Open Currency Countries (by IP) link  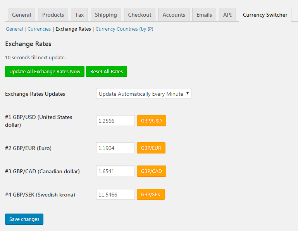click(x=124, y=29)
